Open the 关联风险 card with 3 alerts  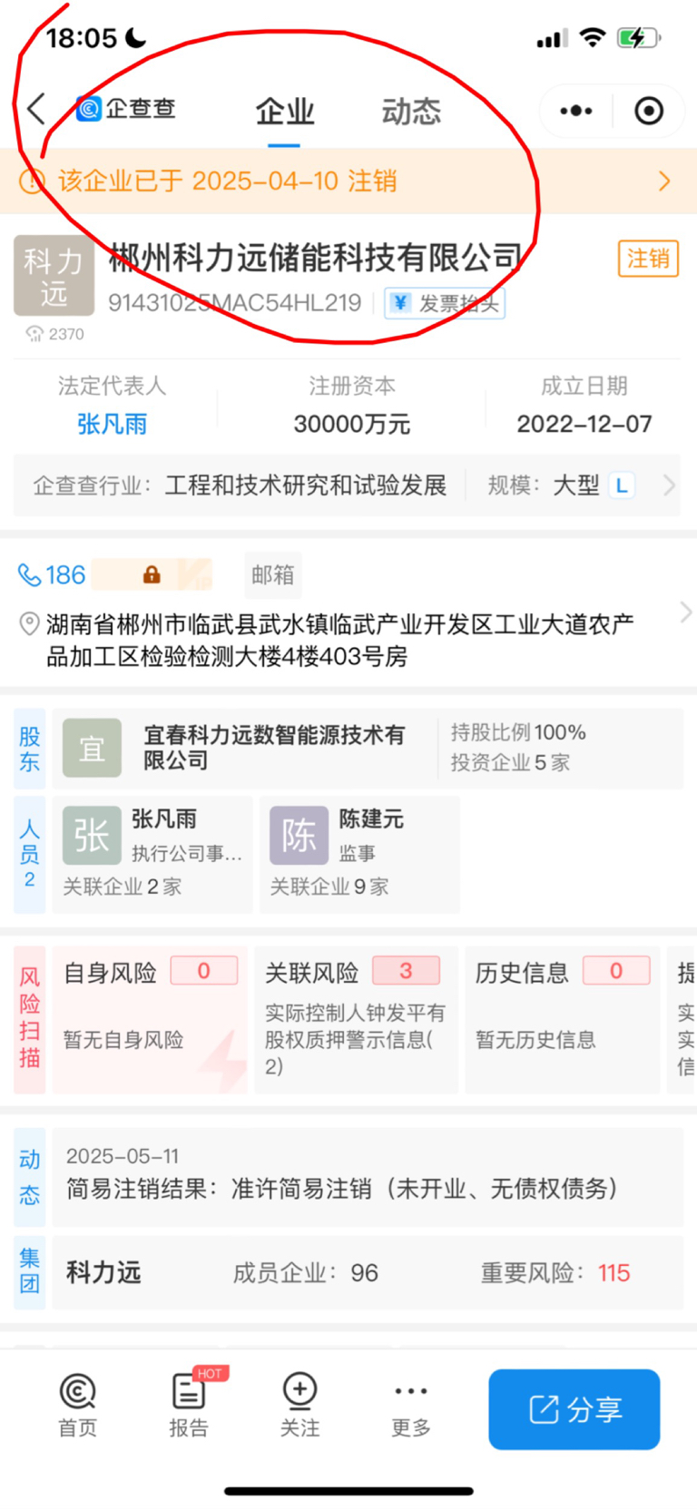356,1020
